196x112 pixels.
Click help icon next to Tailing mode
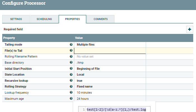click(x=71, y=44)
